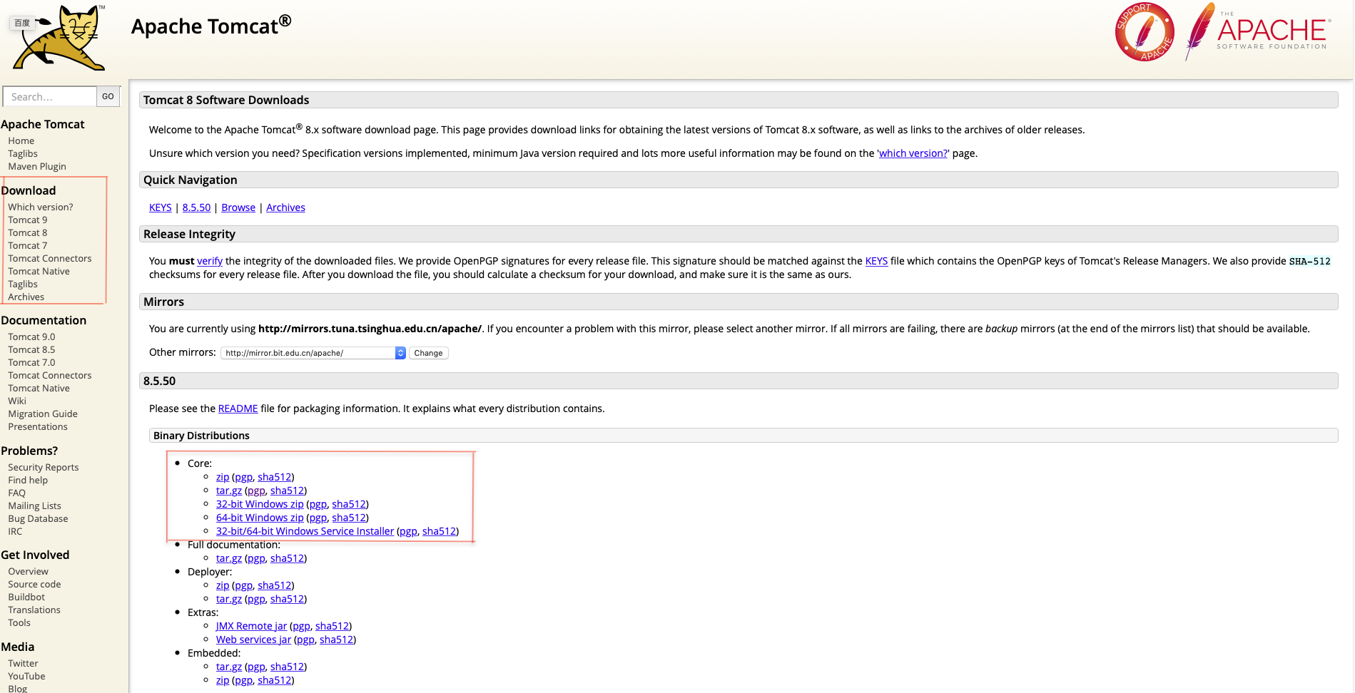Focus the Search input field
The height and width of the screenshot is (693, 1355).
click(50, 96)
